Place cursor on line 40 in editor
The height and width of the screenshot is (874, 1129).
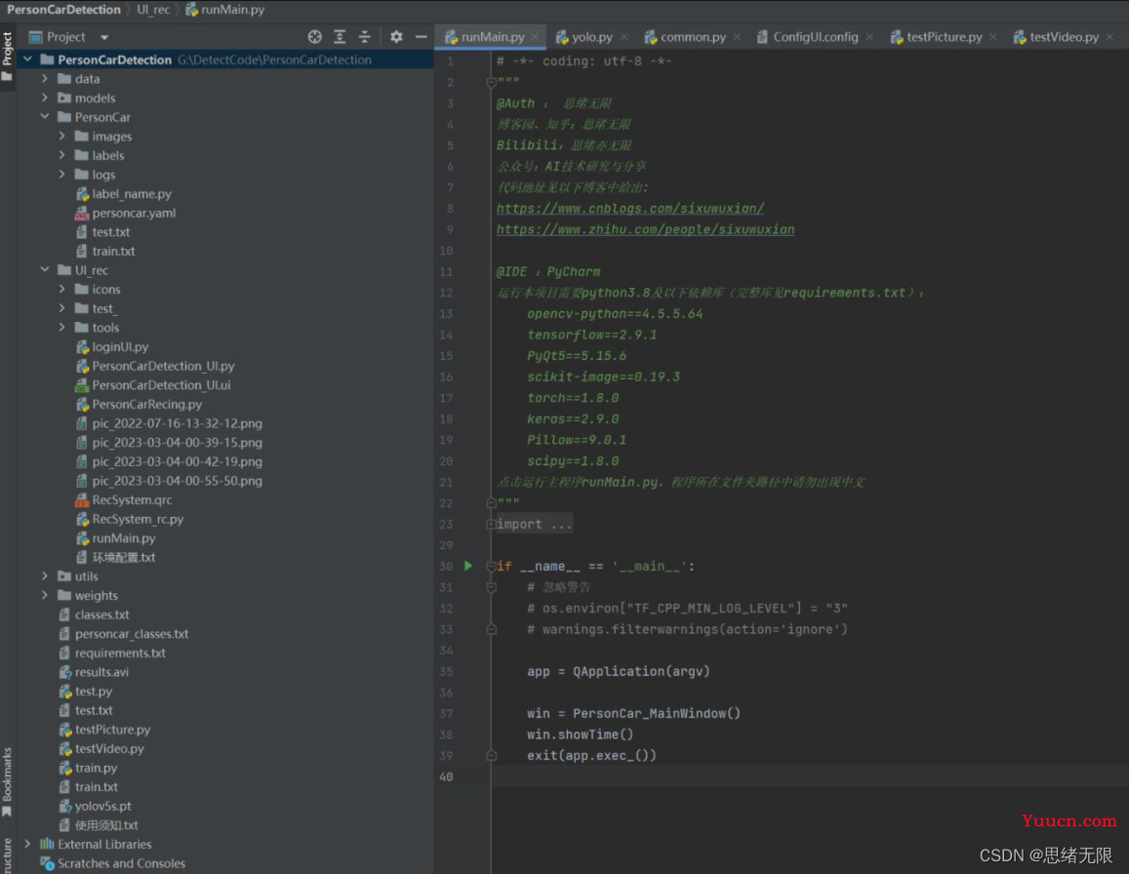pyautogui.click(x=809, y=776)
